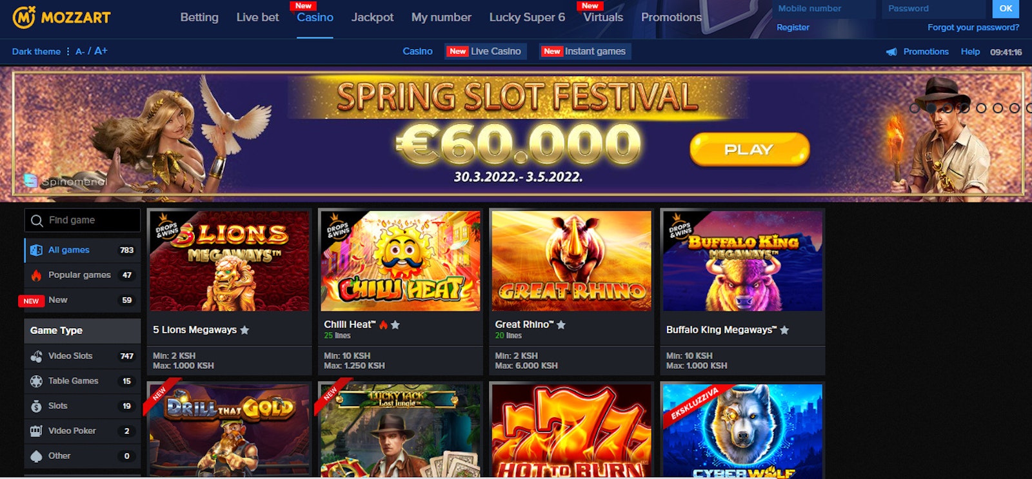This screenshot has width=1032, height=479.
Task: Click the Slots money bag icon
Action: coord(36,406)
